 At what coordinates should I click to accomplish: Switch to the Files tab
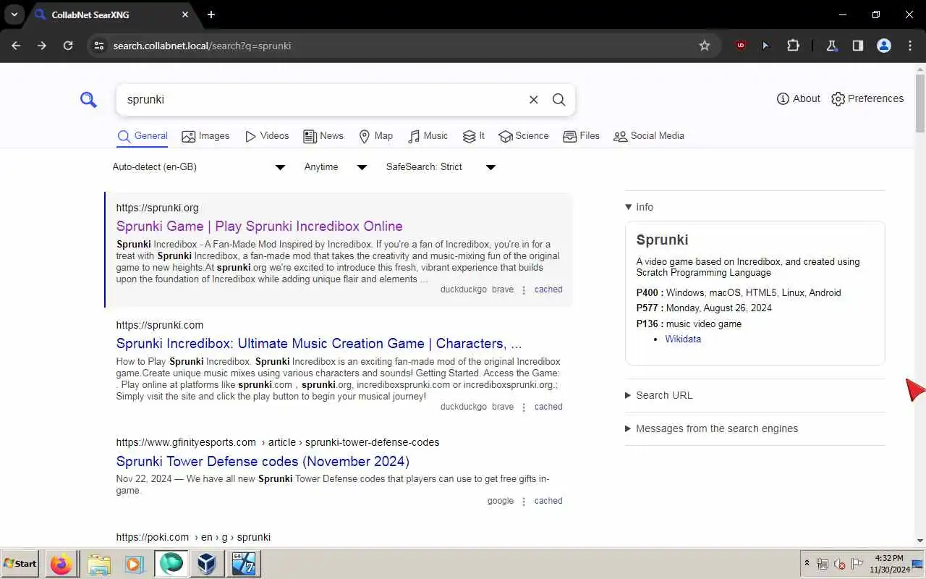click(581, 136)
